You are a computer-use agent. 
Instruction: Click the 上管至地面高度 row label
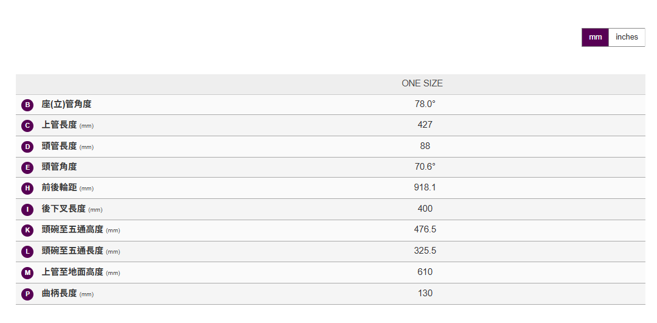(x=72, y=272)
